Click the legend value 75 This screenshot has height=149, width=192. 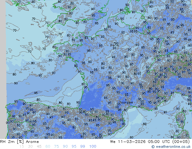(56, 147)
